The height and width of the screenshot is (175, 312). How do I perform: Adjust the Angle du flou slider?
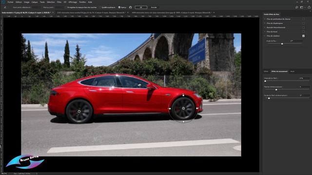(282, 44)
